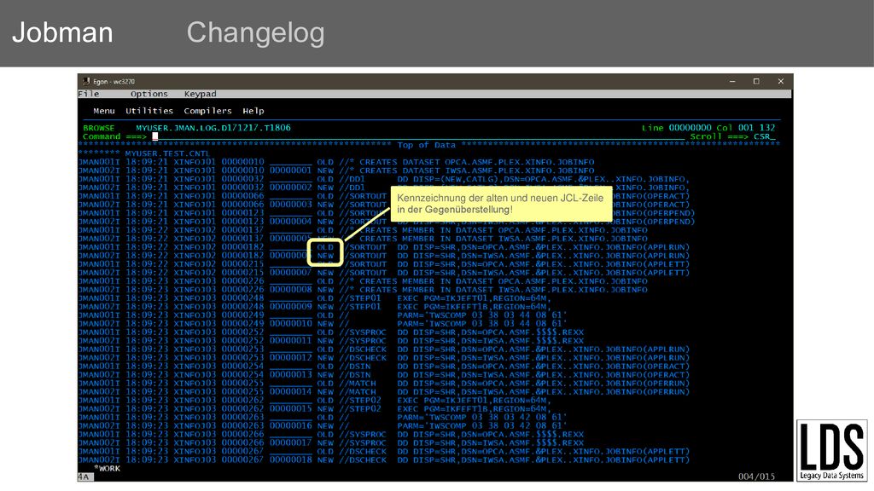The width and height of the screenshot is (874, 491).
Task: Click OLD //DSIN JOBINFO(OPERACT) line
Action: pyautogui.click(x=384, y=367)
